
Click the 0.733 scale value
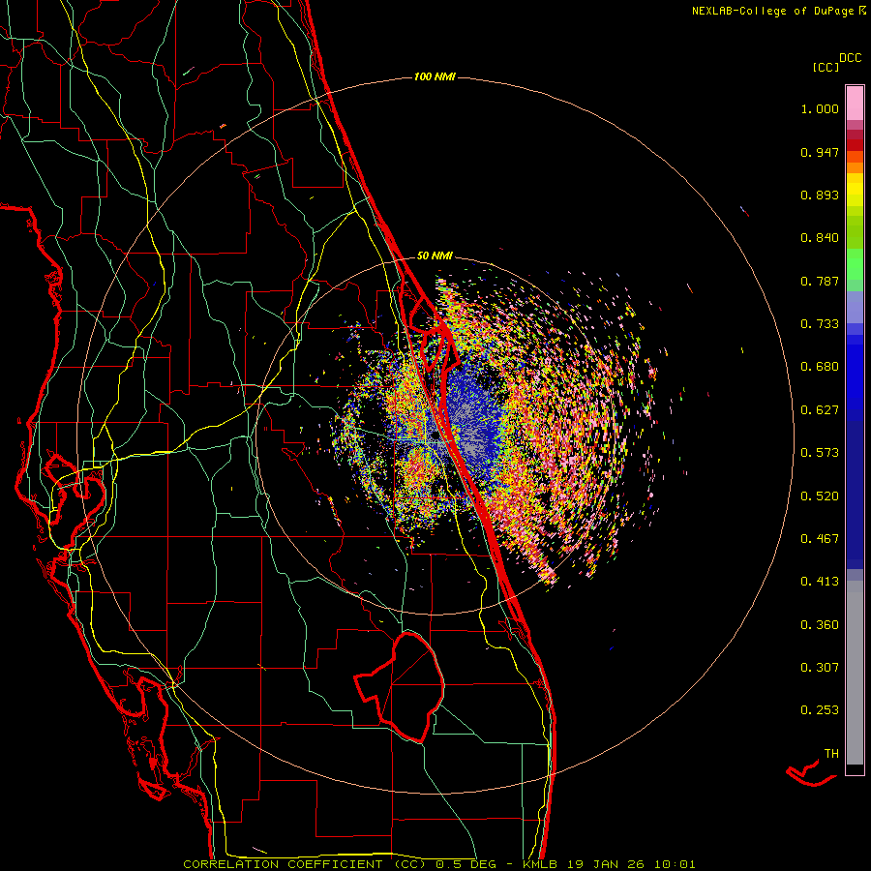pos(820,324)
